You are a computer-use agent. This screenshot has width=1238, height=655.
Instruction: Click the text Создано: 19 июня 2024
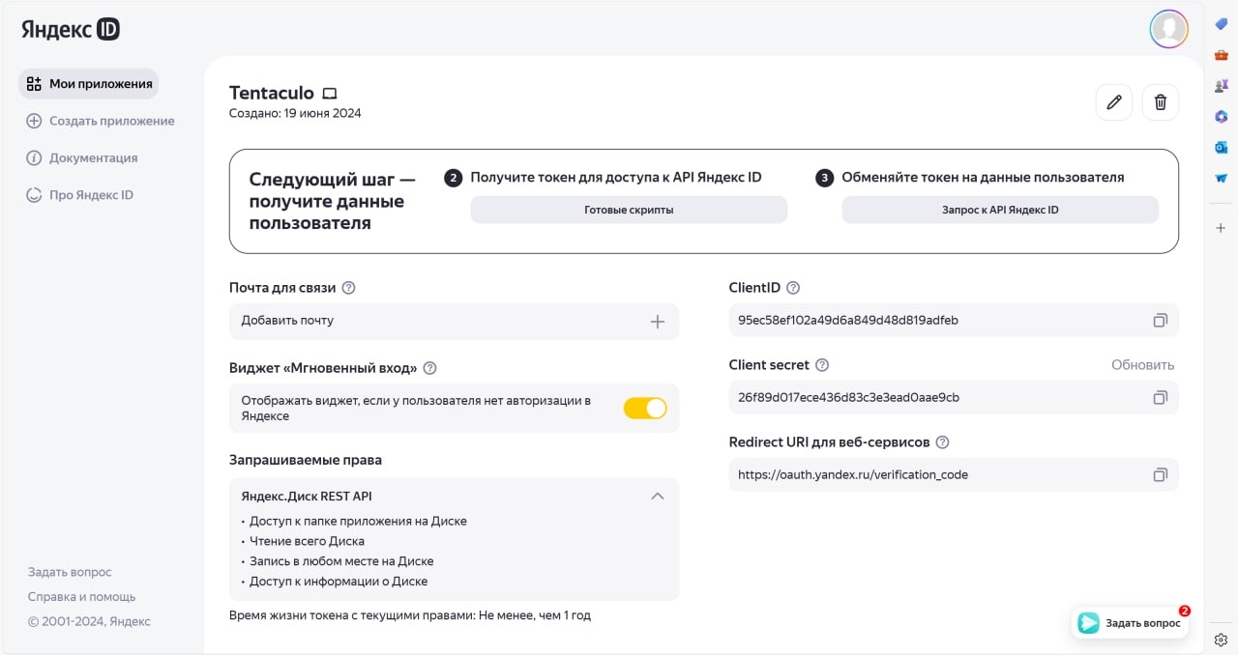(x=295, y=113)
